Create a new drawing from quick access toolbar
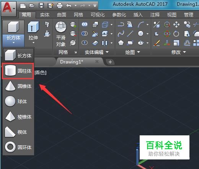Image resolution: width=199 pixels, height=169 pixels. (23, 6)
